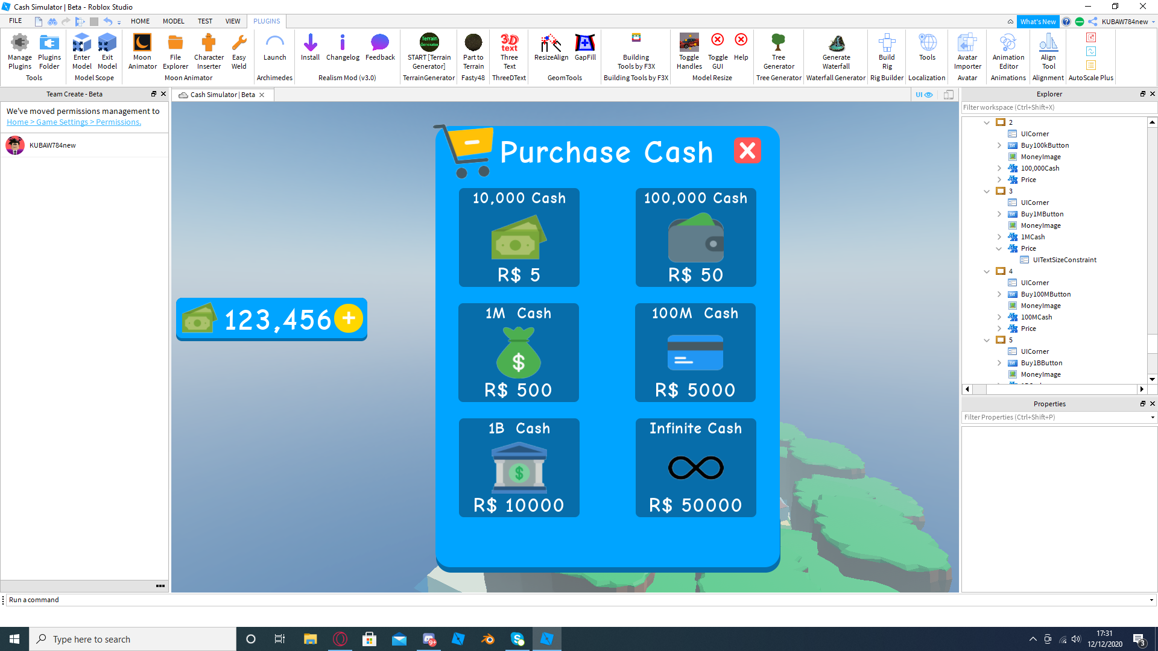Expand 1MCash item in Explorer

click(x=999, y=237)
